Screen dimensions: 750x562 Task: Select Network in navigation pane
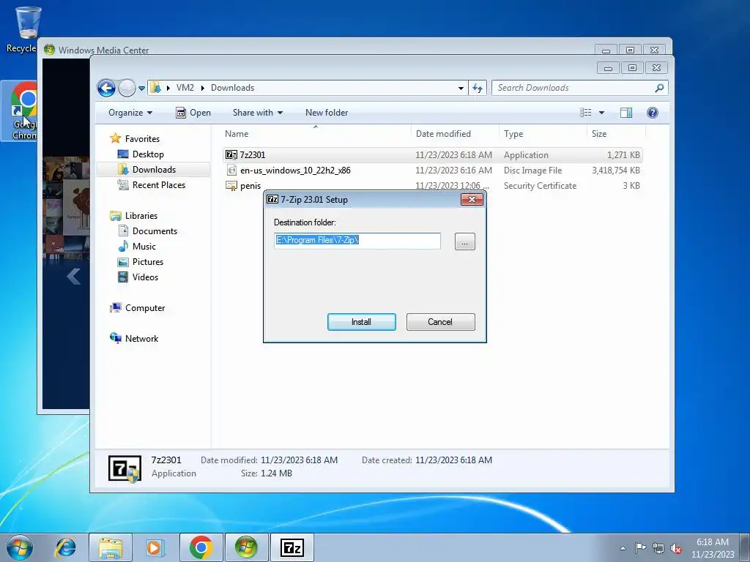(x=141, y=338)
